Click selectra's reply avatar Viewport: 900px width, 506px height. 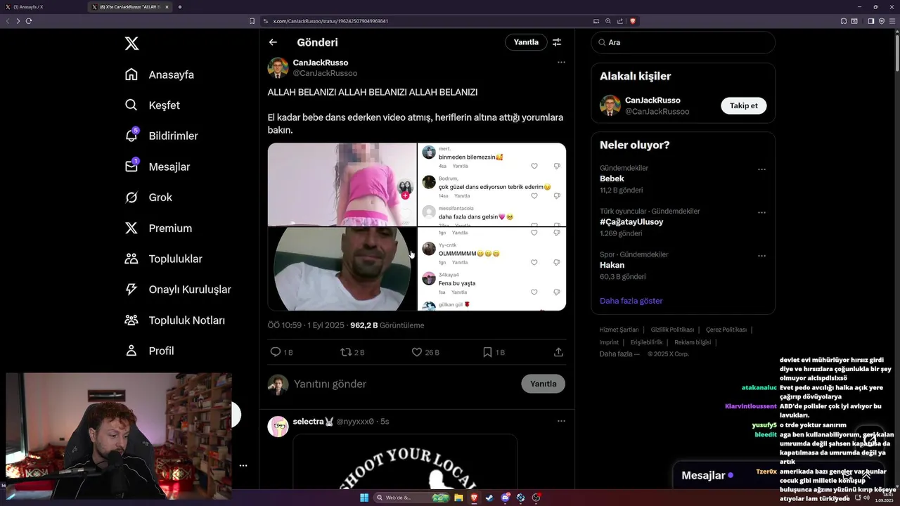click(278, 427)
